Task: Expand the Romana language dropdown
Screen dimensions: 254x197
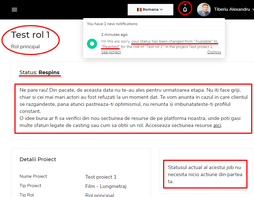Action: coord(150,10)
